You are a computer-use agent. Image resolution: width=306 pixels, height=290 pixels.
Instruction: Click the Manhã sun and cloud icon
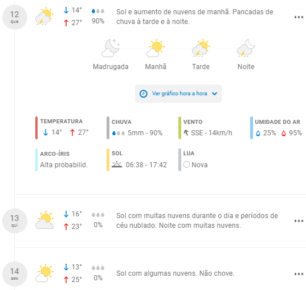156,48
